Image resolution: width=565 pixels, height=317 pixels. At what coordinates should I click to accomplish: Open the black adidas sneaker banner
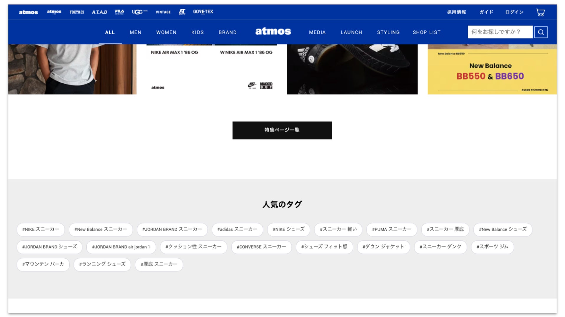(352, 69)
